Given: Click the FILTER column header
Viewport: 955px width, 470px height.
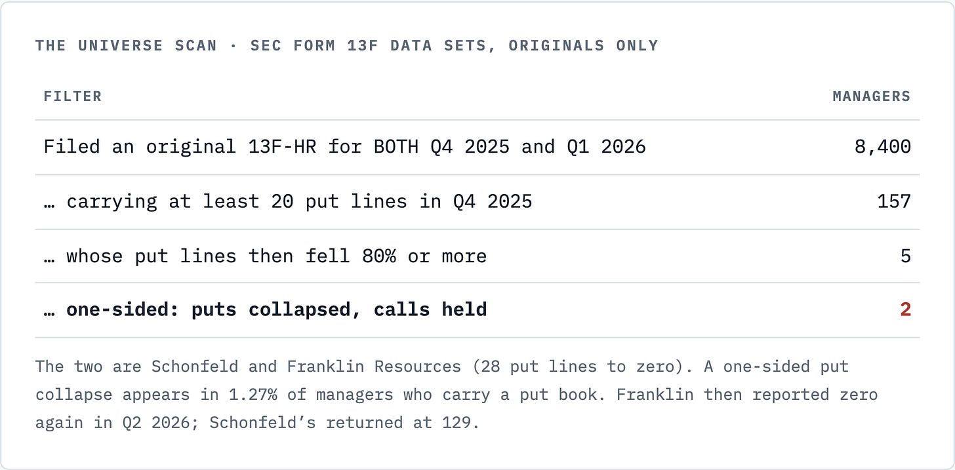Looking at the screenshot, I should click(73, 96).
